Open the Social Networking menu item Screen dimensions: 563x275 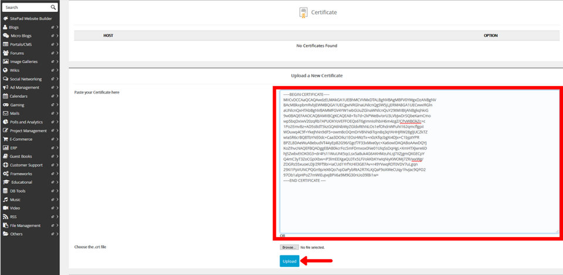click(x=26, y=79)
